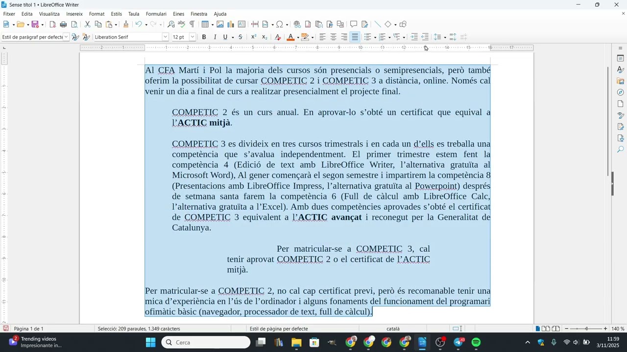Insert a page break
The image size is (627, 352).
[255, 24]
